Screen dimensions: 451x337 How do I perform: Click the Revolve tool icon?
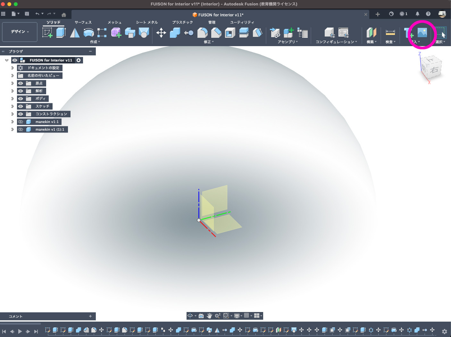click(x=75, y=33)
